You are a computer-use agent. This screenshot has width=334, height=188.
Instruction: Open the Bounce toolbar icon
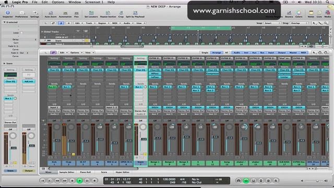[289, 14]
